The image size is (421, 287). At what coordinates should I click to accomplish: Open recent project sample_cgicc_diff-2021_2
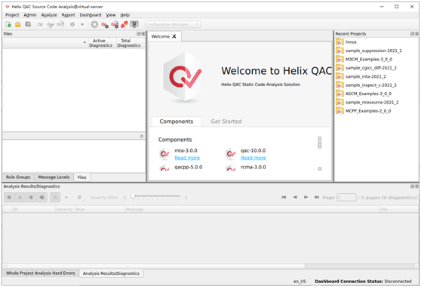click(x=370, y=68)
